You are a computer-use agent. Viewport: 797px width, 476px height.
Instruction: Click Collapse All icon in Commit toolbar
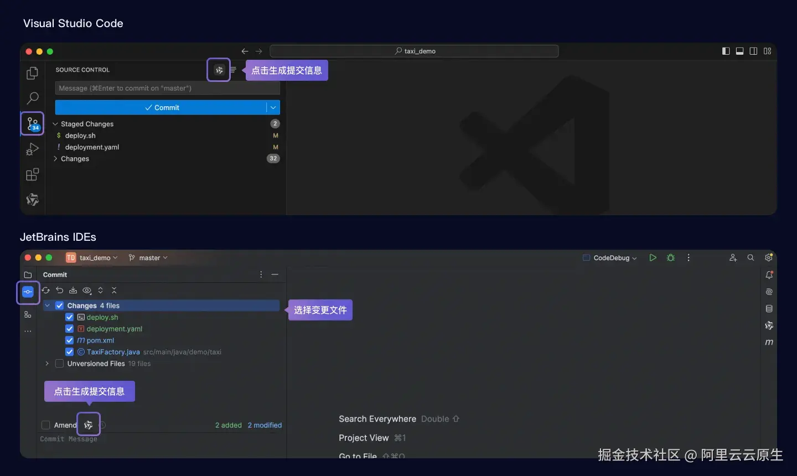[x=114, y=290]
